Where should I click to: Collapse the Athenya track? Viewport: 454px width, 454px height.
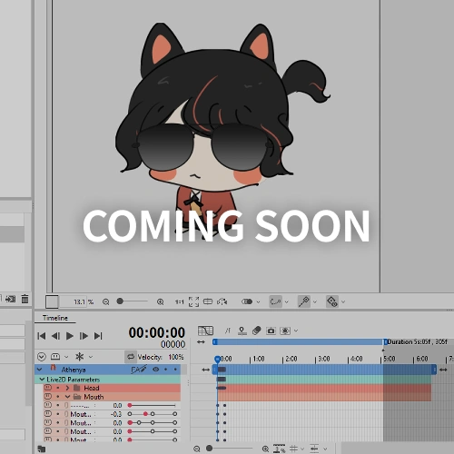tap(39, 370)
